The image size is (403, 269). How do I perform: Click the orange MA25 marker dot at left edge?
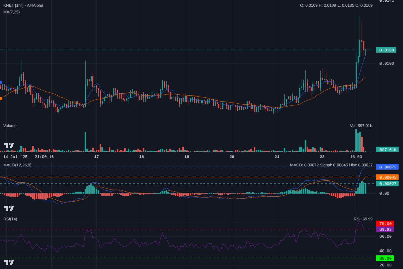coord(1,98)
